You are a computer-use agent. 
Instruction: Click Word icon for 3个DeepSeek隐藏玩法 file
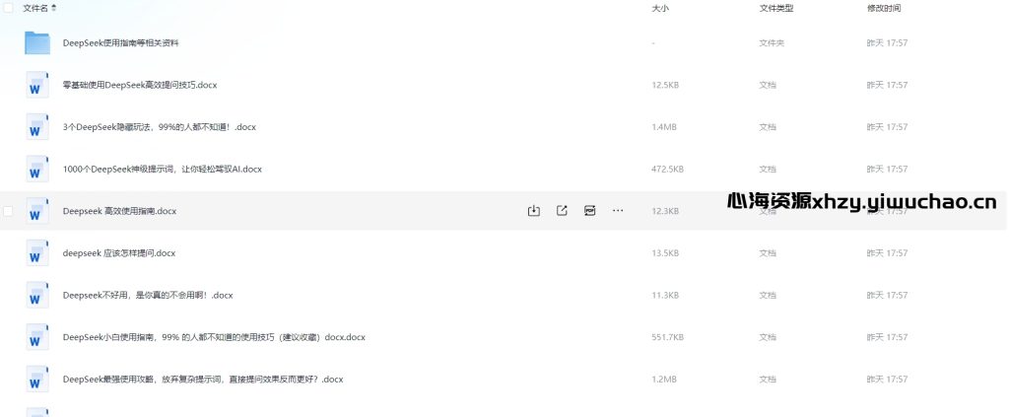pyautogui.click(x=37, y=127)
